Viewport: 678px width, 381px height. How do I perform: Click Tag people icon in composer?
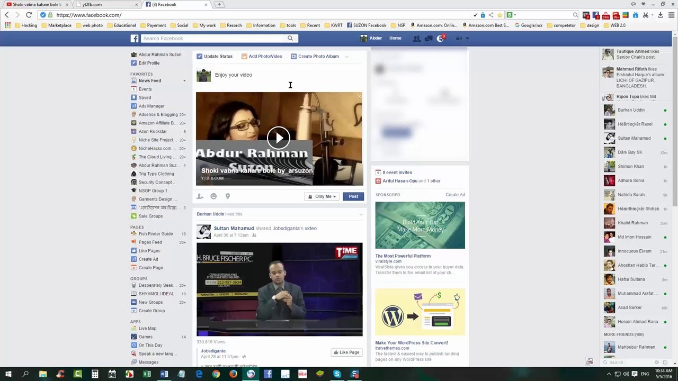200,196
